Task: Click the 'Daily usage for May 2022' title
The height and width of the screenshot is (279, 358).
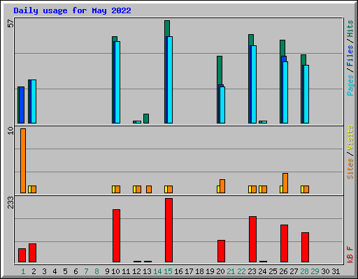Action: tap(72, 10)
